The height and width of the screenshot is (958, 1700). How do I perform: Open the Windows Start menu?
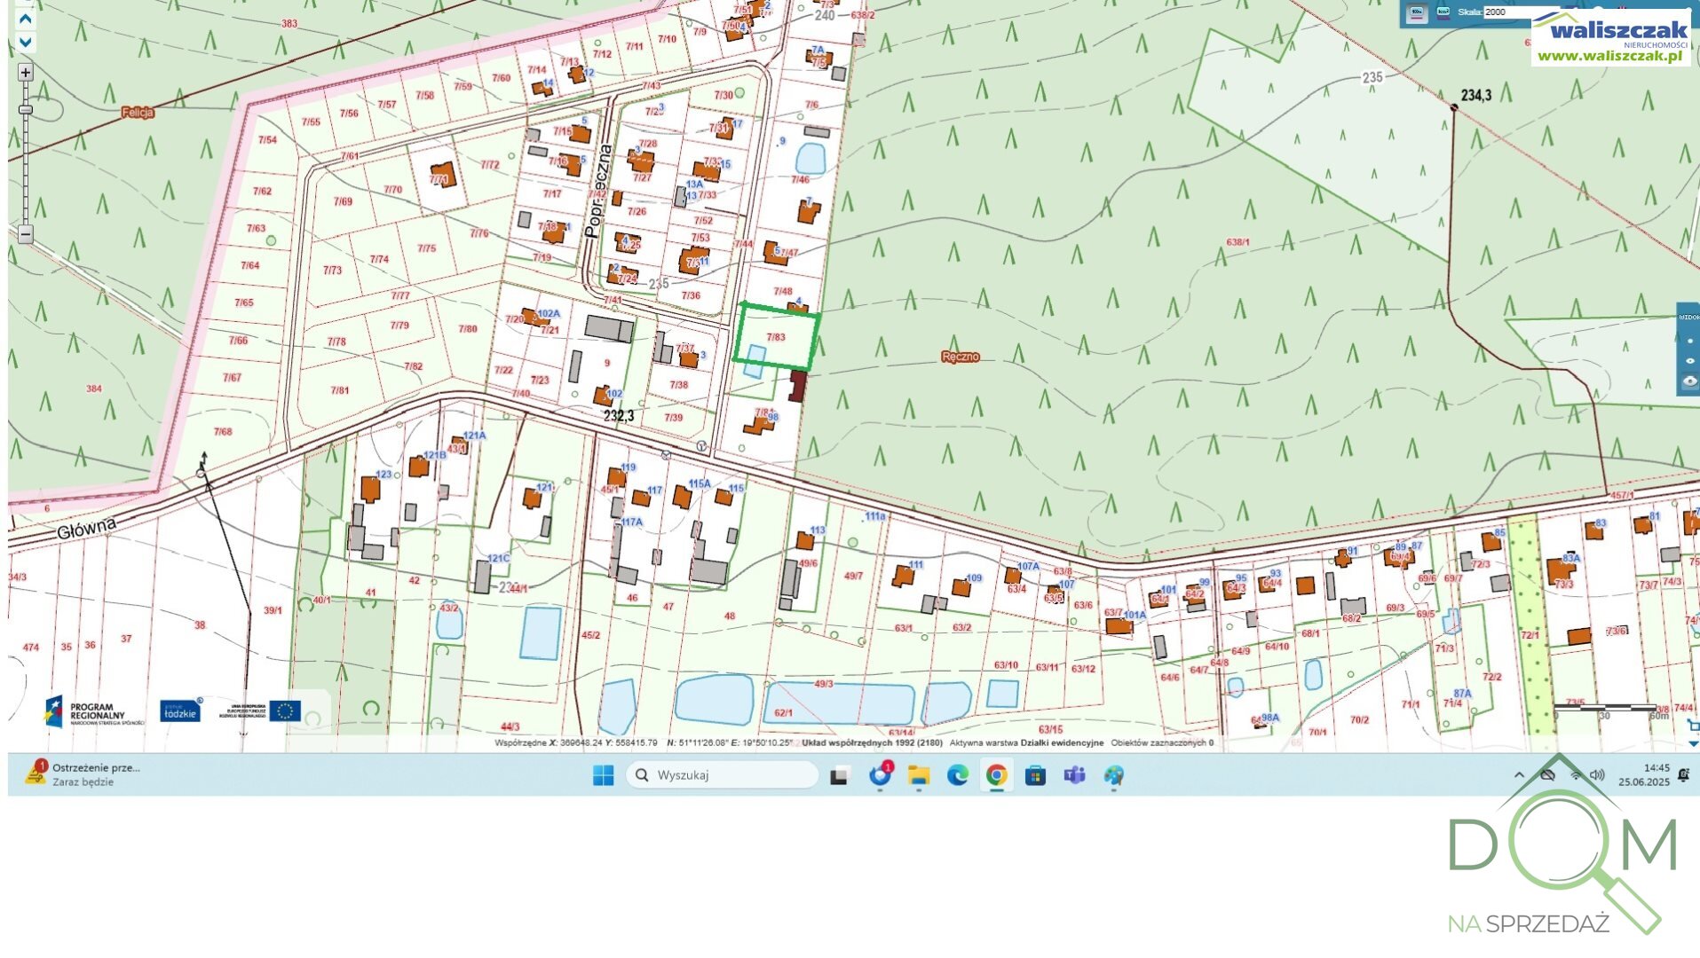coord(603,775)
